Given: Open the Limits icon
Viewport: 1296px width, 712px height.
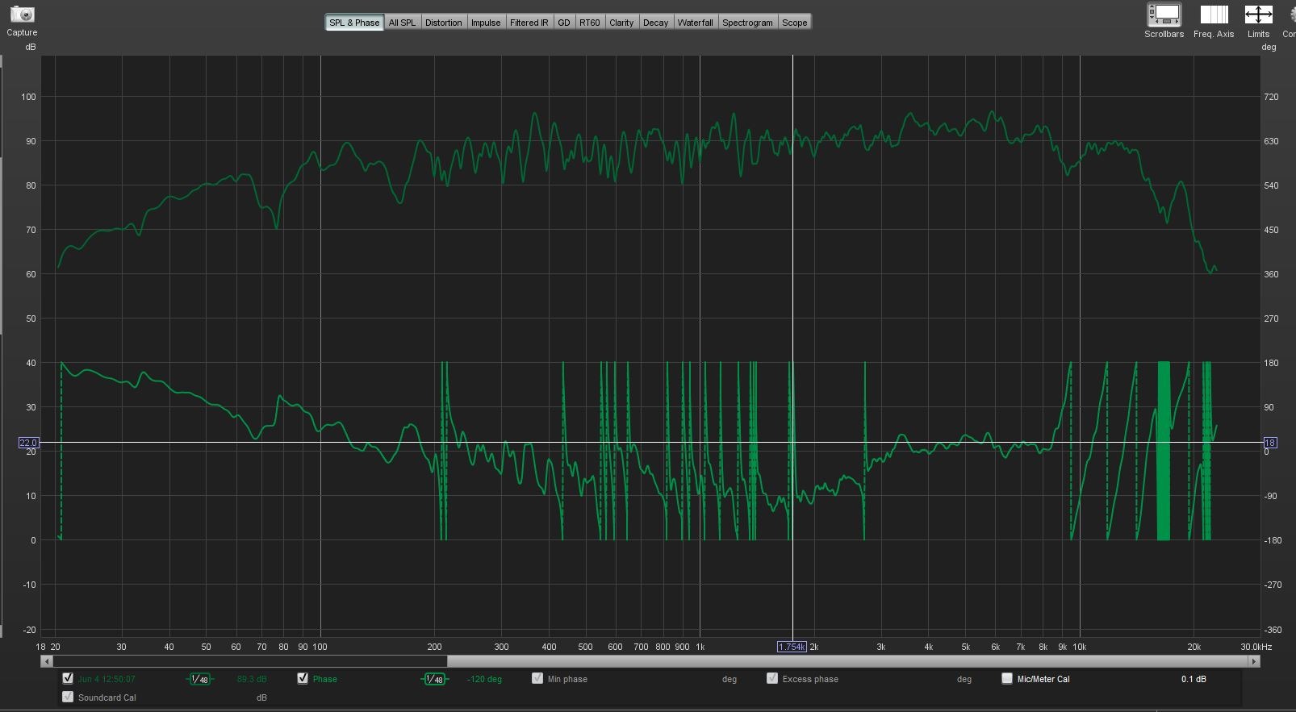Looking at the screenshot, I should [x=1258, y=15].
